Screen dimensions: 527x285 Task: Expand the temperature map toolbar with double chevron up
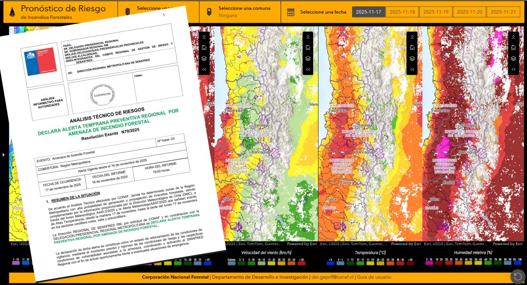coord(411,37)
